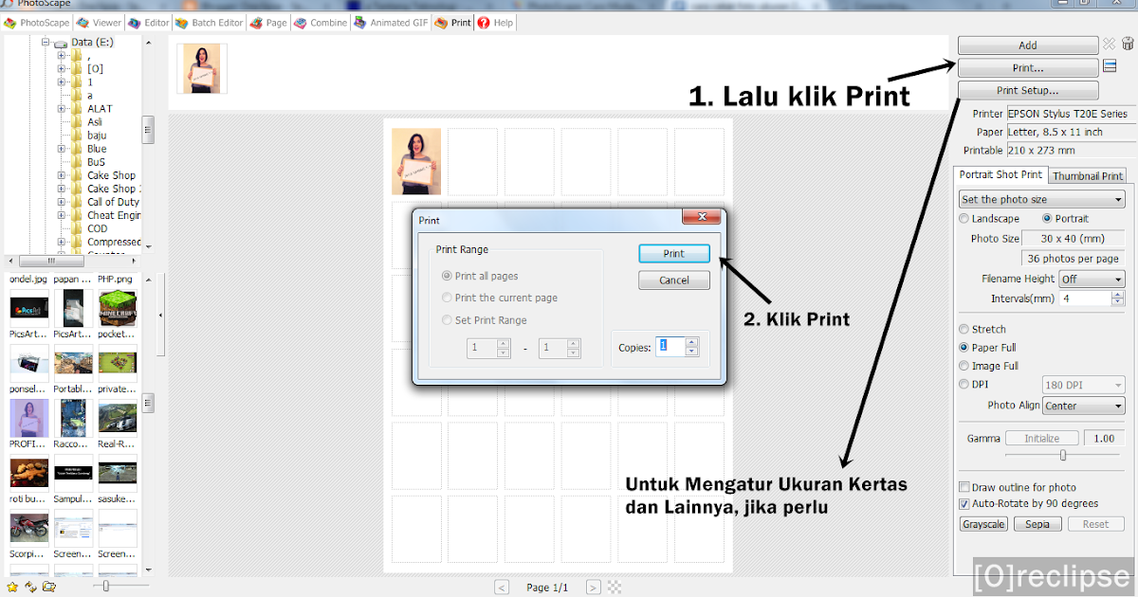Collapse the Data (E:) tree node
Screen dimensions: 1138x597
click(x=46, y=43)
